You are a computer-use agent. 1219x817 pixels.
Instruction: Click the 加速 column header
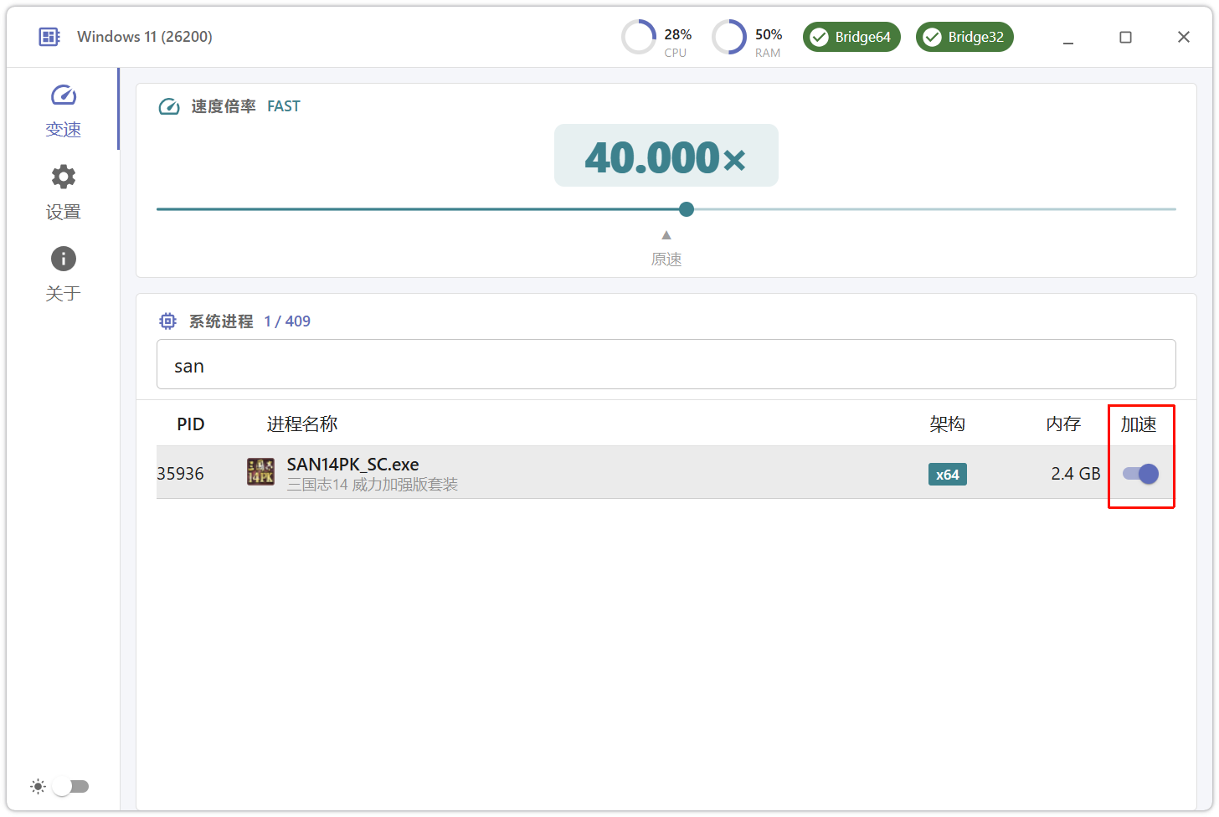[1139, 424]
